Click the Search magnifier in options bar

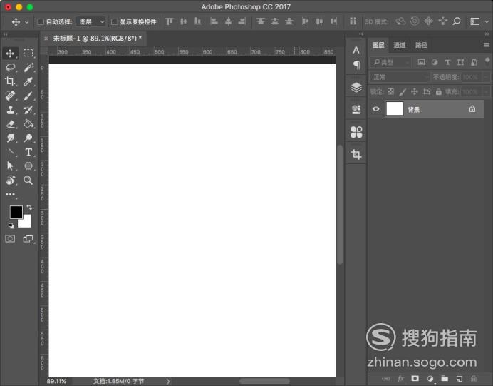pyautogui.click(x=457, y=21)
